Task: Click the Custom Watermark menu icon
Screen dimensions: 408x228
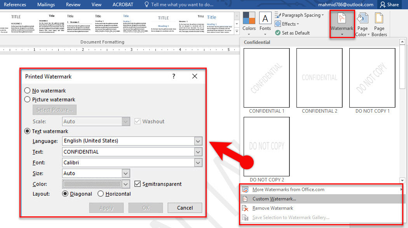Action: tap(245, 199)
